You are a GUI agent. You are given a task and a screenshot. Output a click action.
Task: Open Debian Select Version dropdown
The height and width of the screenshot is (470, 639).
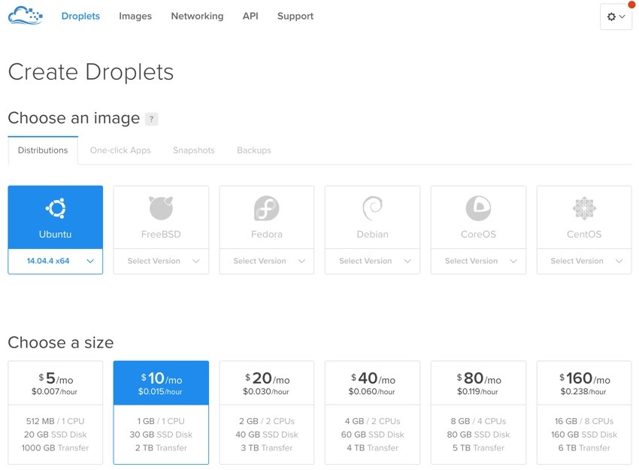click(372, 261)
